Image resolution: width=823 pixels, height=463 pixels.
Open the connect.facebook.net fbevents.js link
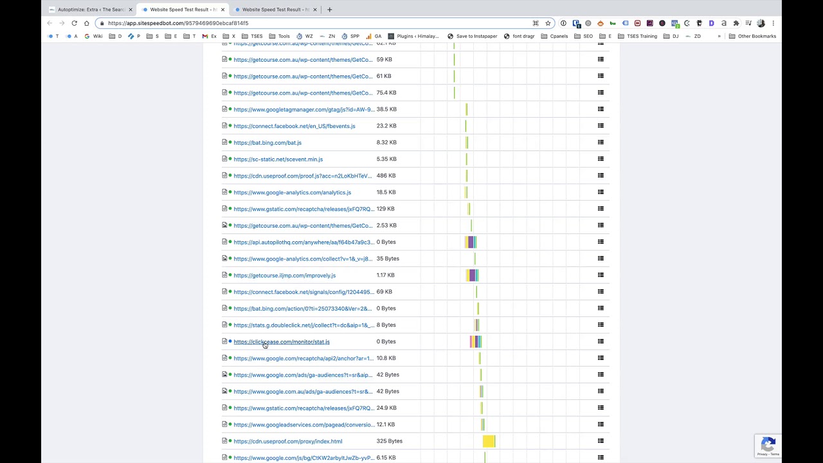tap(294, 126)
